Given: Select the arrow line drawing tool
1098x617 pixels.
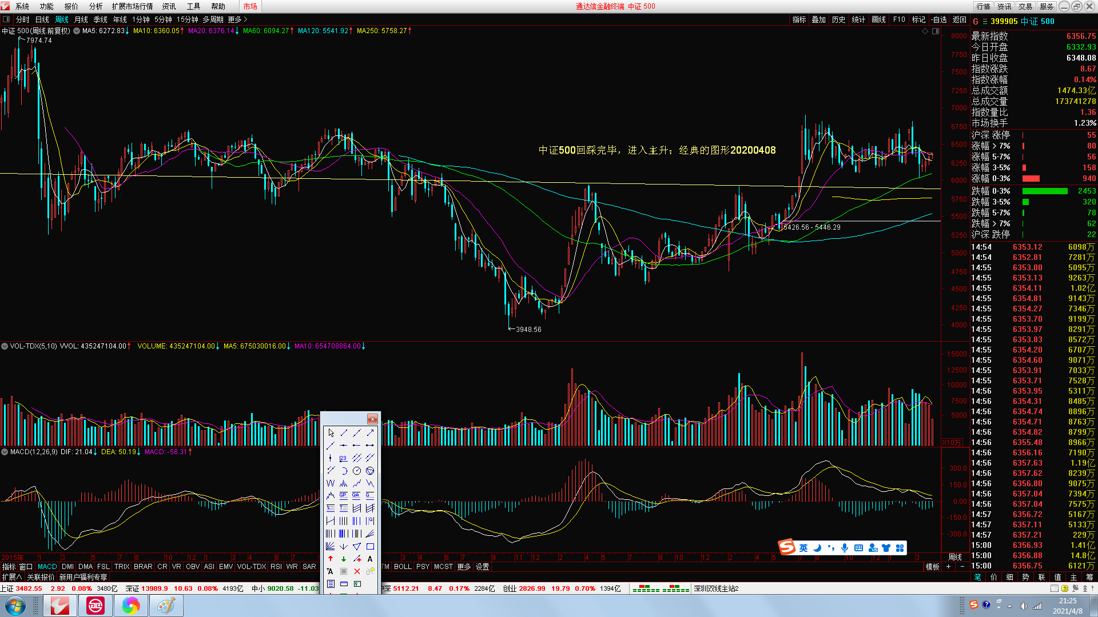Looking at the screenshot, I should (370, 433).
